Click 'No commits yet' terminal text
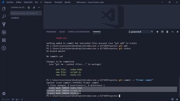 [55, 56]
